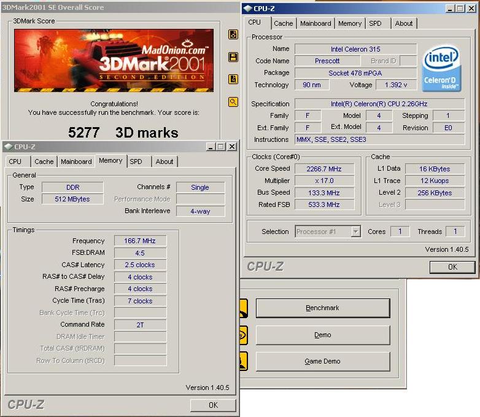Viewport: 480px width, 417px height.
Task: Open the Processor #1 selection dropdown
Action: 328,232
